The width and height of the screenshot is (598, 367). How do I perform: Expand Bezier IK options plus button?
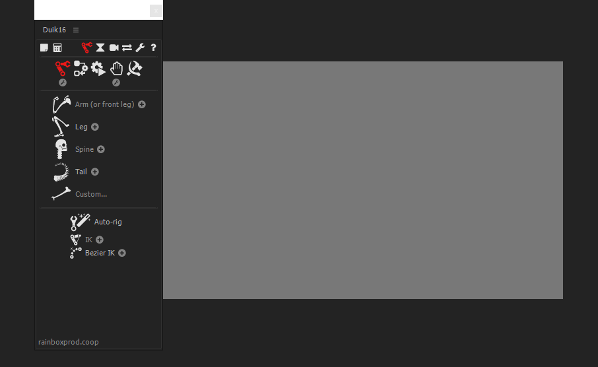(122, 253)
